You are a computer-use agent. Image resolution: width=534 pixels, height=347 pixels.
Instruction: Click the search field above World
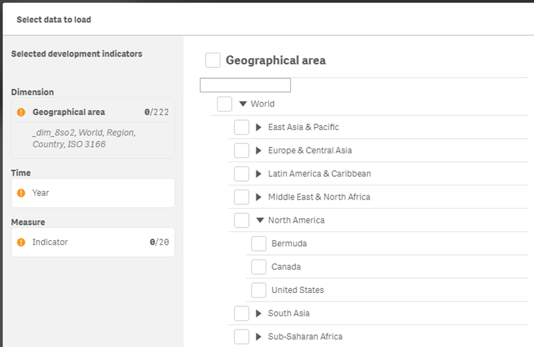(245, 85)
